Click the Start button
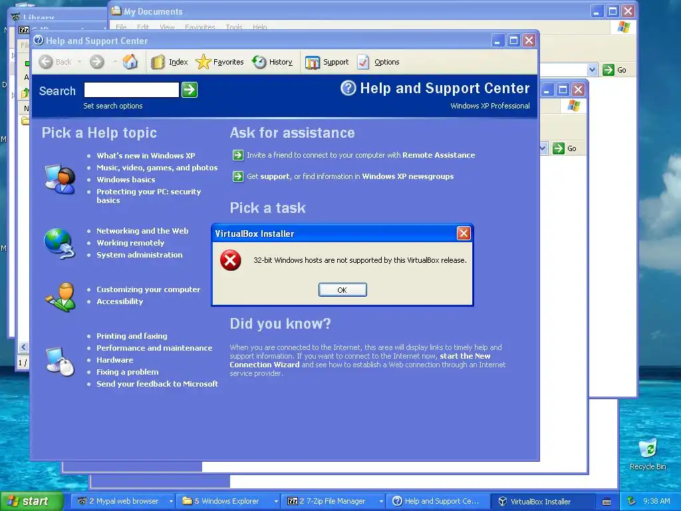 click(31, 501)
